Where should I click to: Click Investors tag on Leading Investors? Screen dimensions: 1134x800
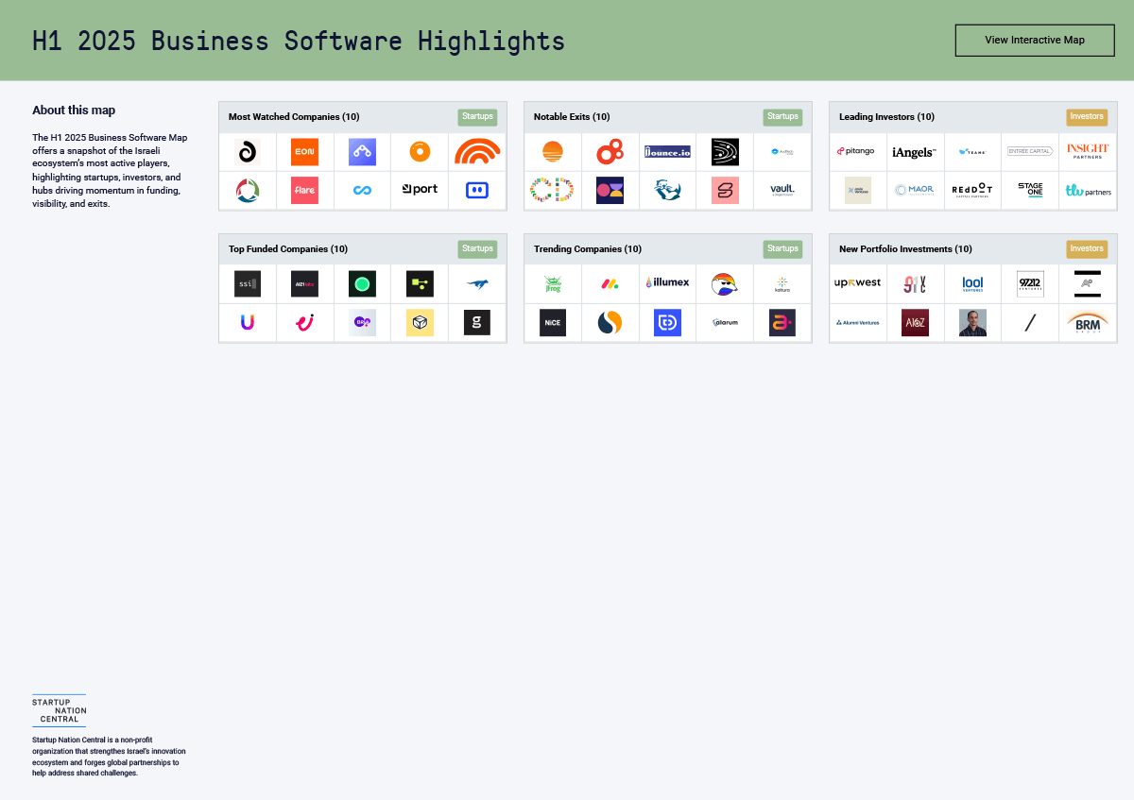[x=1087, y=117]
